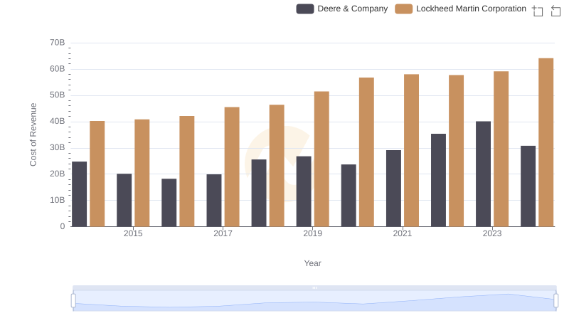This screenshot has width=569, height=328.
Task: Click the 60B y-axis label
Action: coord(58,68)
